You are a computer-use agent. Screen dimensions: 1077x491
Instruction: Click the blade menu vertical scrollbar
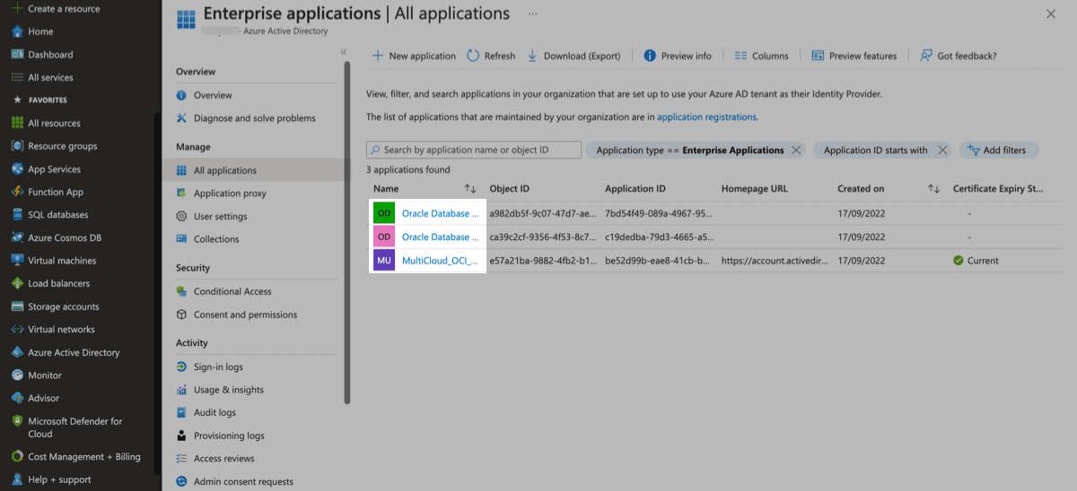point(347,233)
